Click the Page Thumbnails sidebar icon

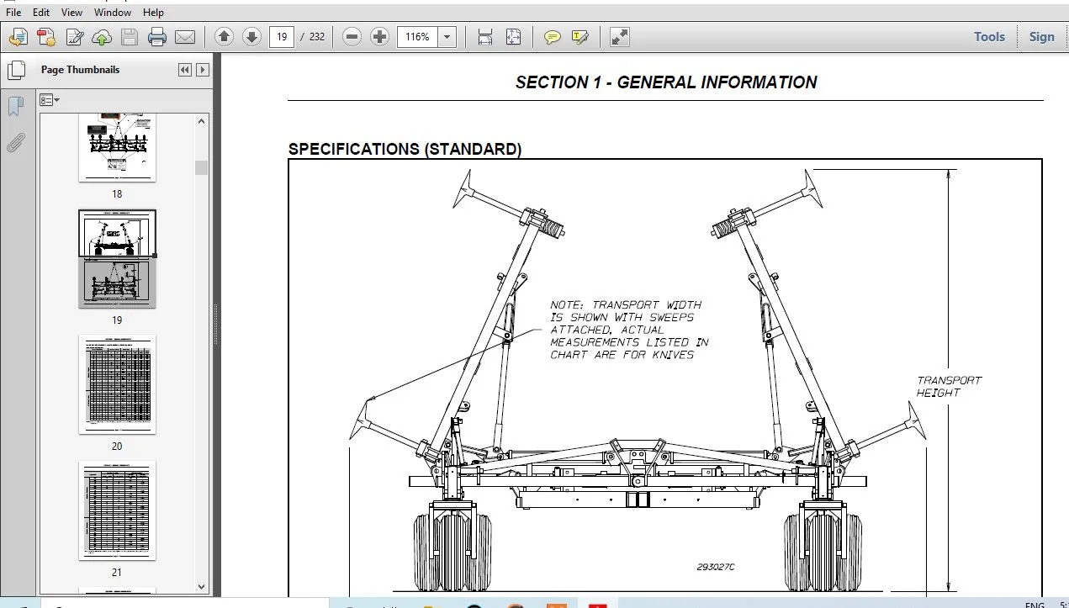pyautogui.click(x=15, y=71)
